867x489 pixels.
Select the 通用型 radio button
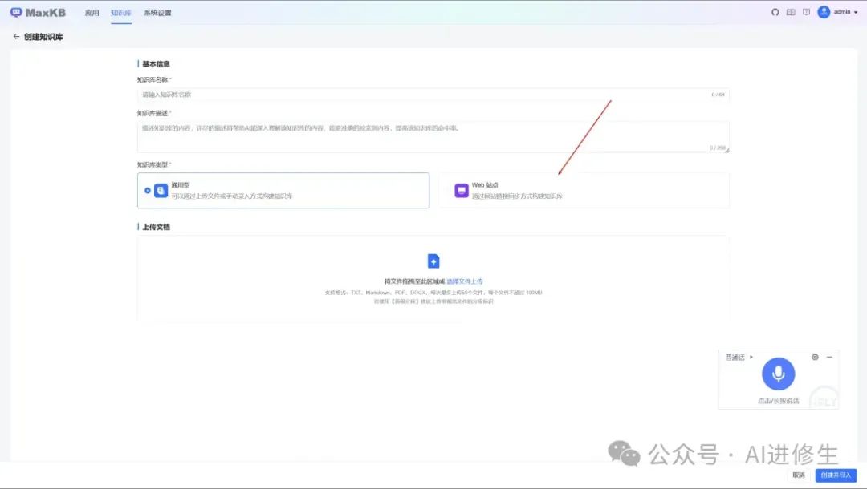point(148,191)
